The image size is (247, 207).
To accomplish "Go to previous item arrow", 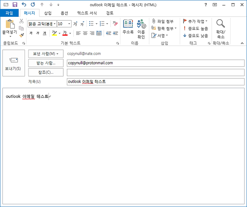I will tap(42, 4).
